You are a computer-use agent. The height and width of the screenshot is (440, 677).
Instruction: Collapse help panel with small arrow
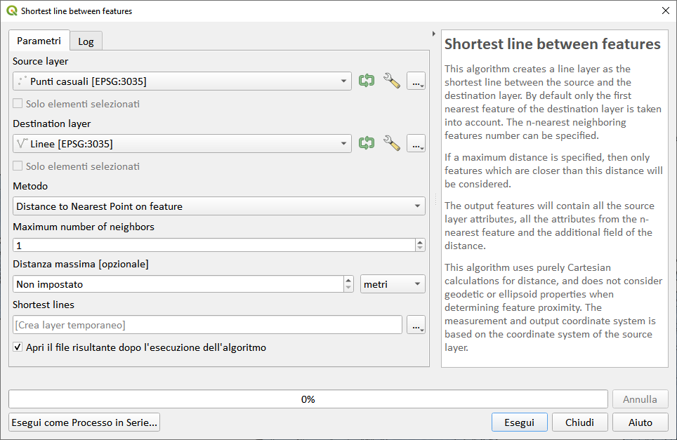pyautogui.click(x=433, y=33)
